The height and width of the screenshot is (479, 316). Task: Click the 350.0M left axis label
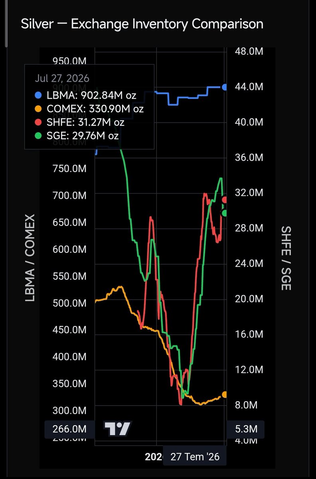[x=69, y=384]
